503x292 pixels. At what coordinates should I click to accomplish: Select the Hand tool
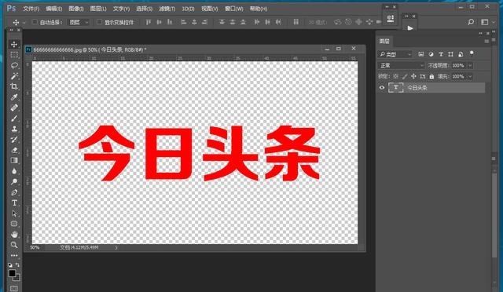[x=14, y=234]
